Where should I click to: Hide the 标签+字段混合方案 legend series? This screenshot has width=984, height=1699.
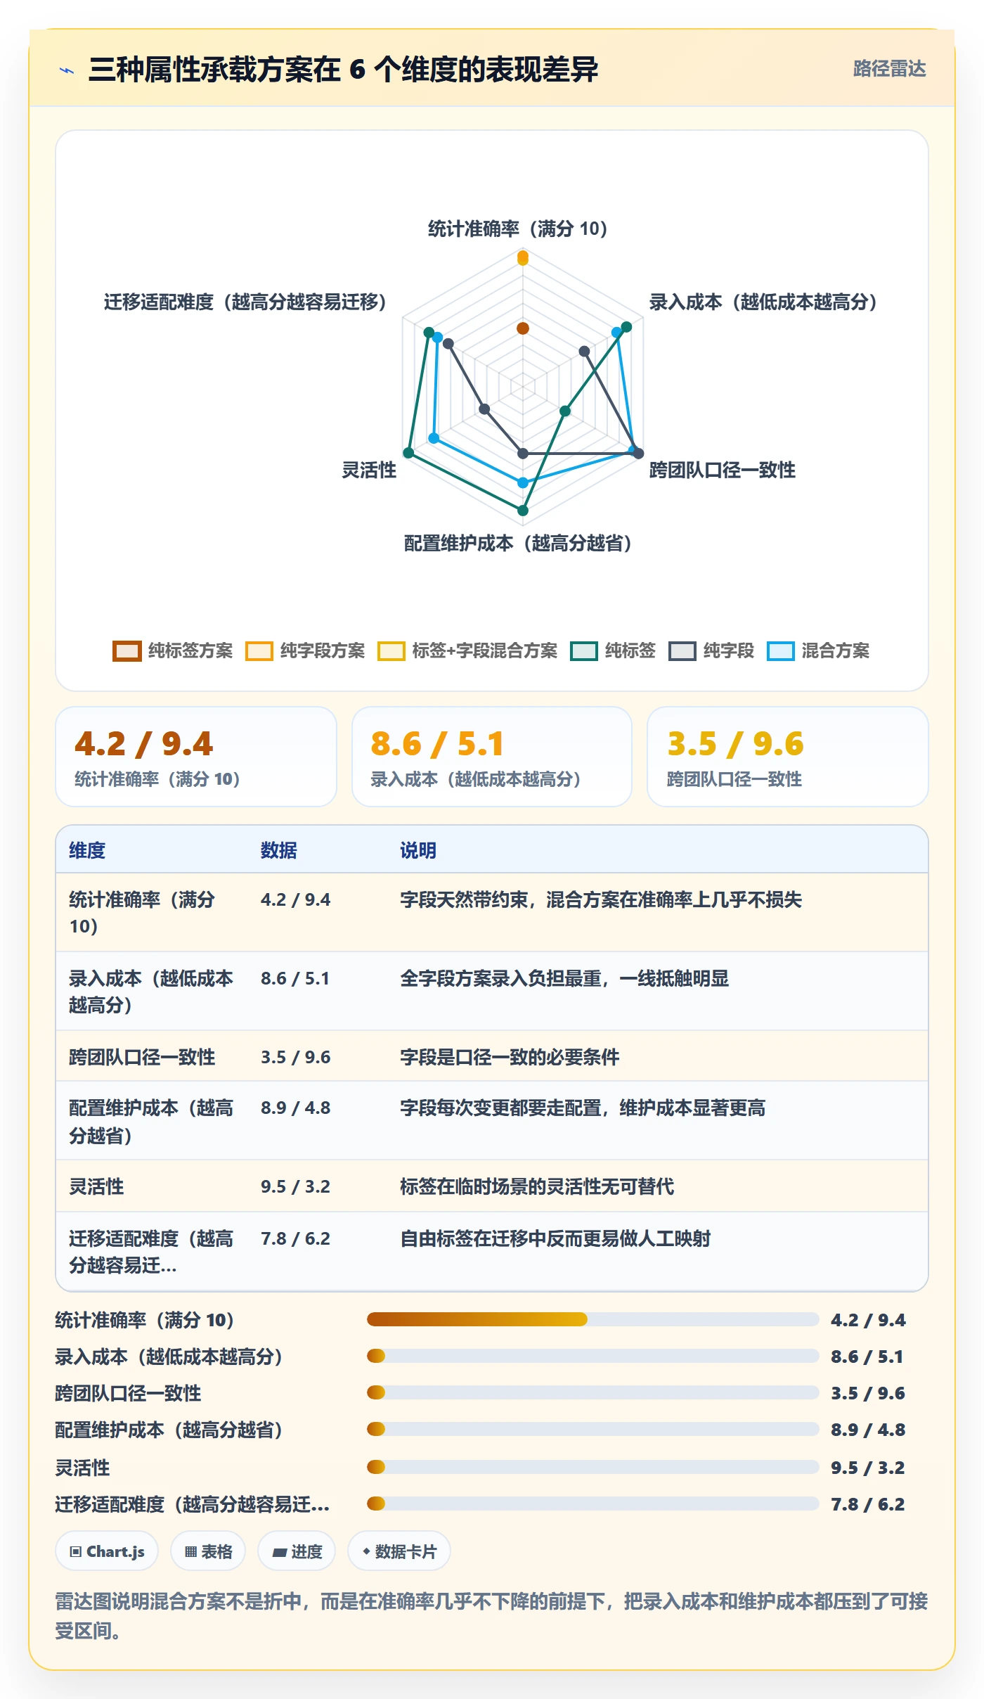[467, 651]
